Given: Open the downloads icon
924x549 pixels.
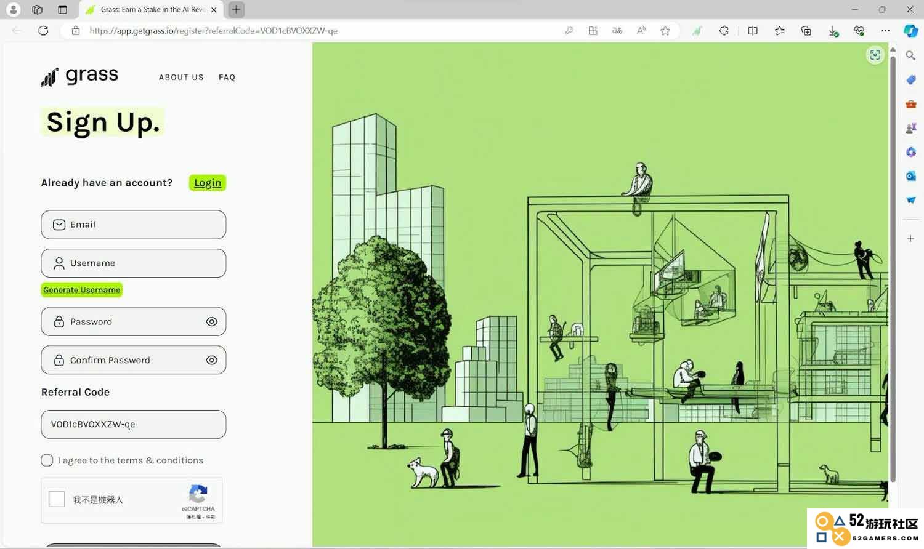Looking at the screenshot, I should (833, 31).
